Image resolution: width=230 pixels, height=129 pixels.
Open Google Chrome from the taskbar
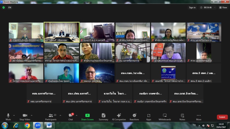(27, 125)
